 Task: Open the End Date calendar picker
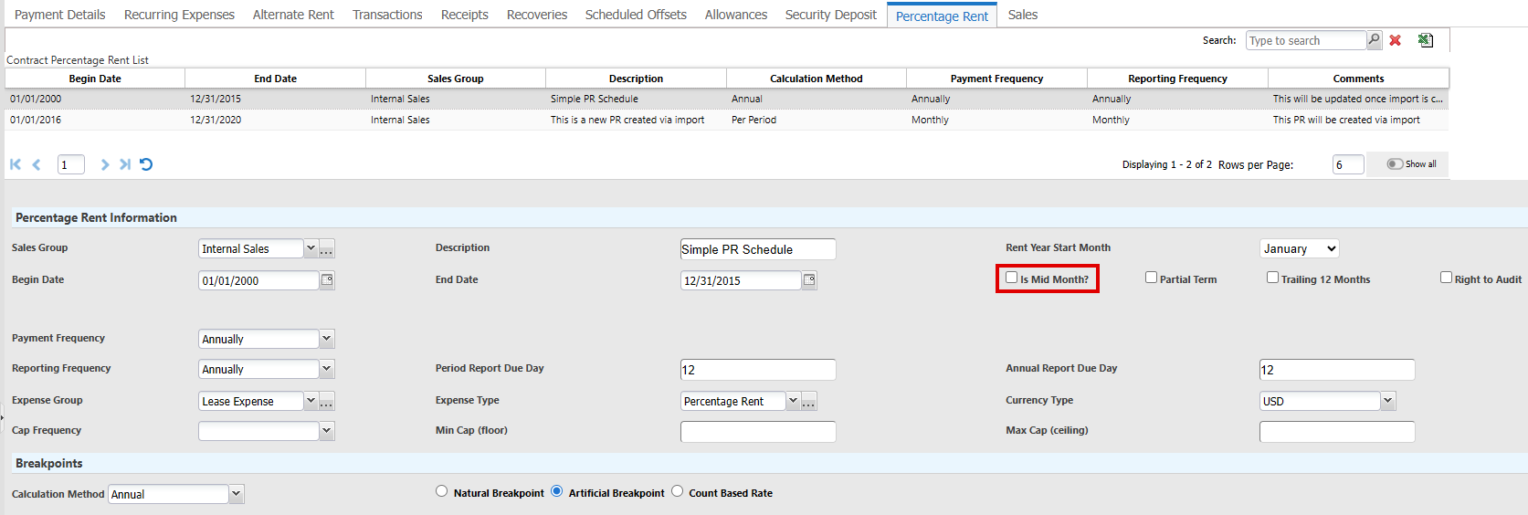809,280
